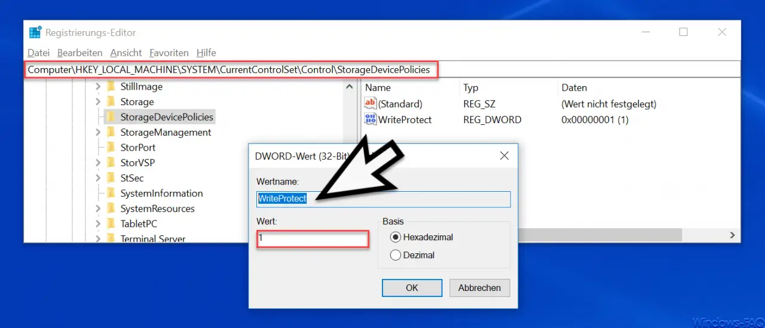Select the SystemInformation tree entry
This screenshot has height=328, width=765.
point(161,194)
